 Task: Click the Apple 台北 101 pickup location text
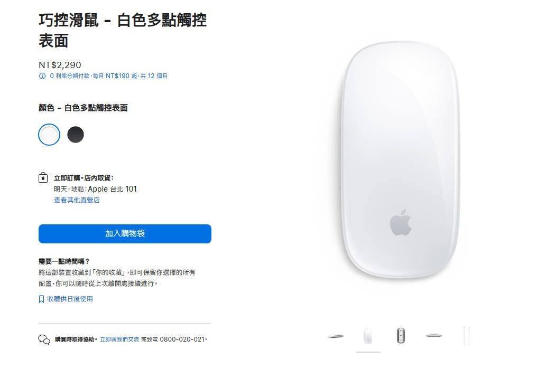tap(112, 189)
